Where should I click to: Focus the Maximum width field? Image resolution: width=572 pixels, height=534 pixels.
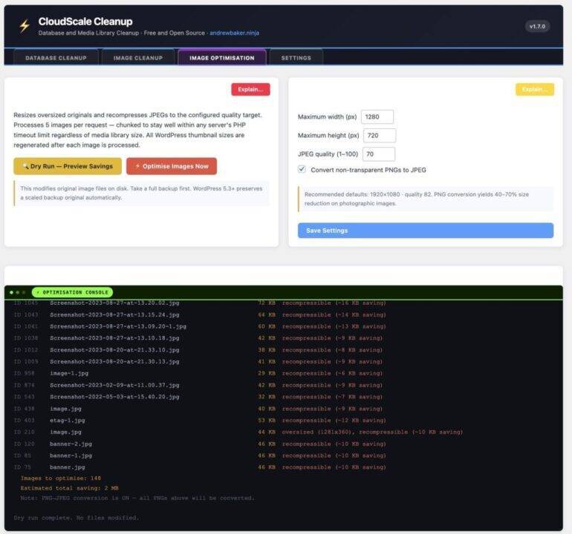point(377,117)
